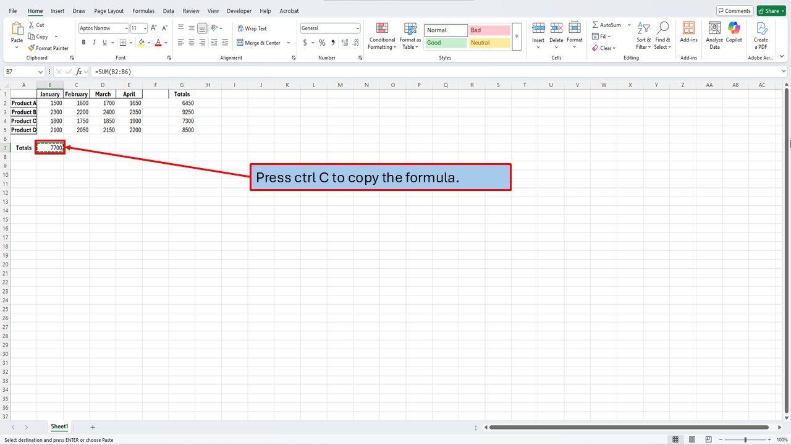Click the Comma Style icon
The height and width of the screenshot is (445, 791).
click(x=332, y=43)
